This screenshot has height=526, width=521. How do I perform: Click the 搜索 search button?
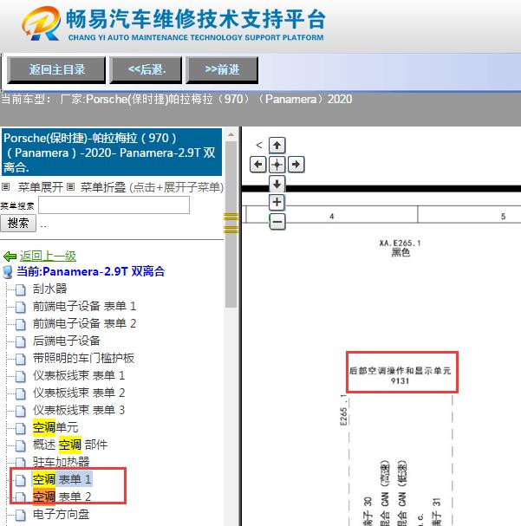(18, 223)
